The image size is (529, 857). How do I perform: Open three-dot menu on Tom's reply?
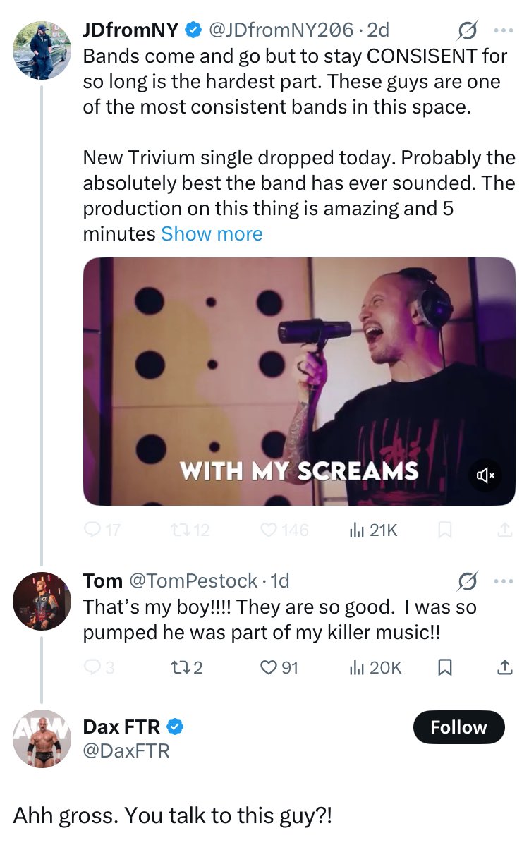click(504, 581)
